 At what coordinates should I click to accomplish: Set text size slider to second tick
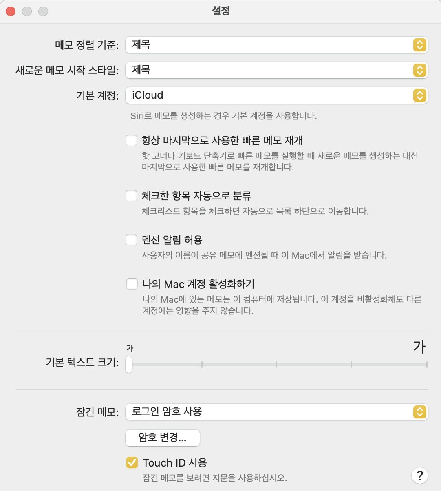point(202,365)
